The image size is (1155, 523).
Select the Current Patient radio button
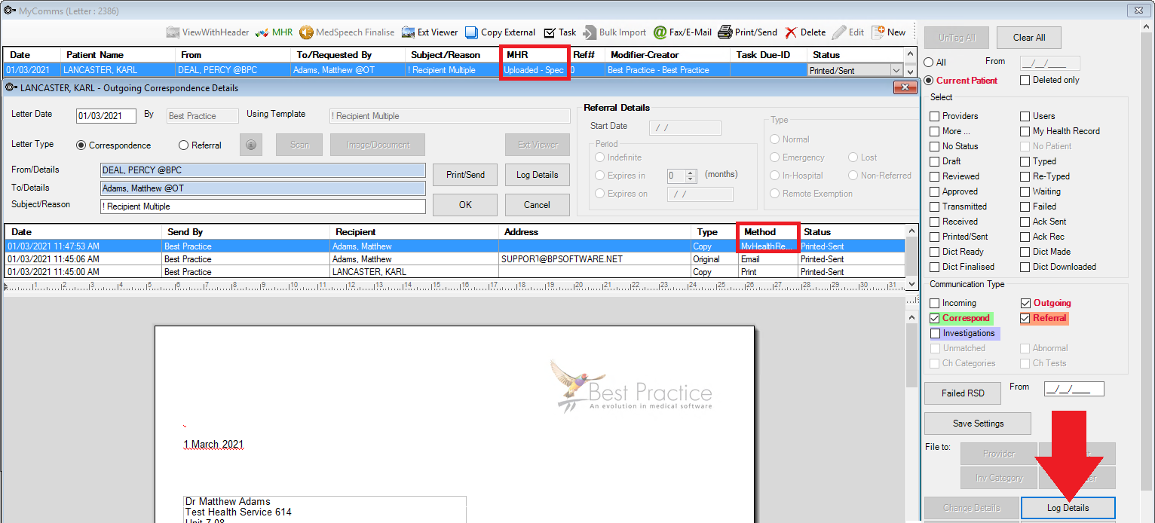click(930, 80)
